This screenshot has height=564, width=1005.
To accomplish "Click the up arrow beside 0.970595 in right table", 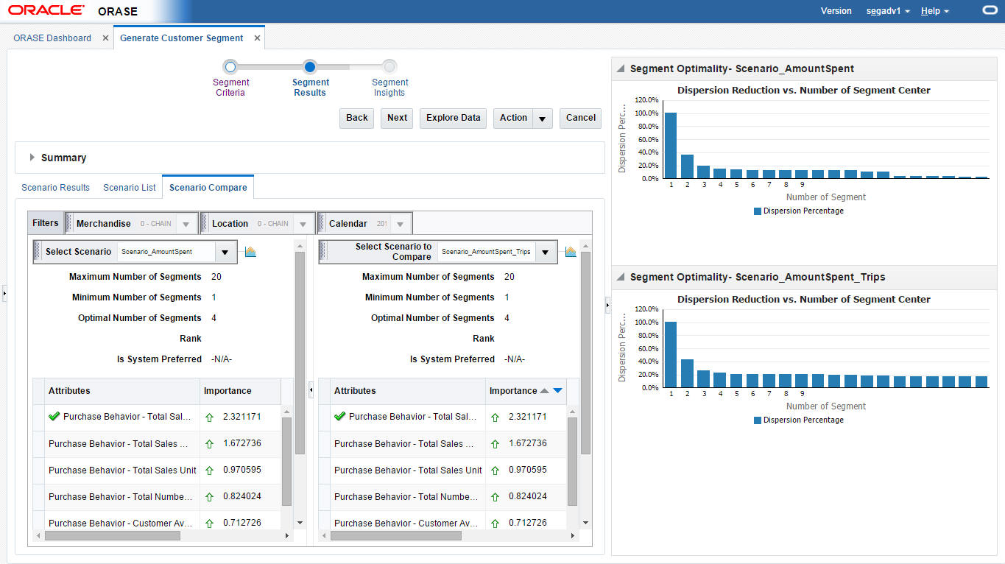I will click(495, 470).
